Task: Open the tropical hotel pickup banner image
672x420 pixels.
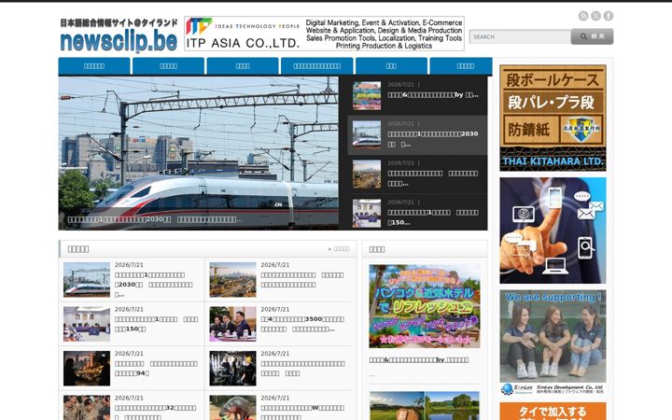Action: 425,306
